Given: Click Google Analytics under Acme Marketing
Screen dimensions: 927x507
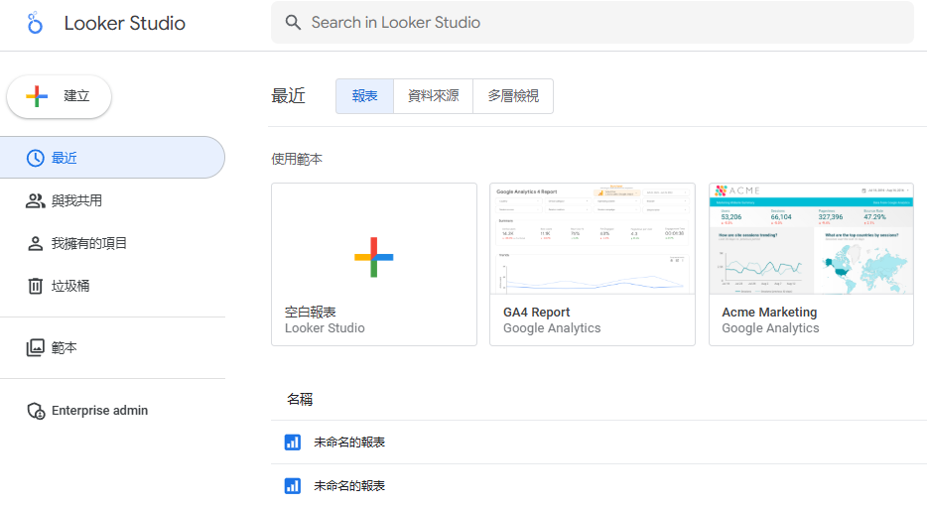Looking at the screenshot, I should click(770, 328).
